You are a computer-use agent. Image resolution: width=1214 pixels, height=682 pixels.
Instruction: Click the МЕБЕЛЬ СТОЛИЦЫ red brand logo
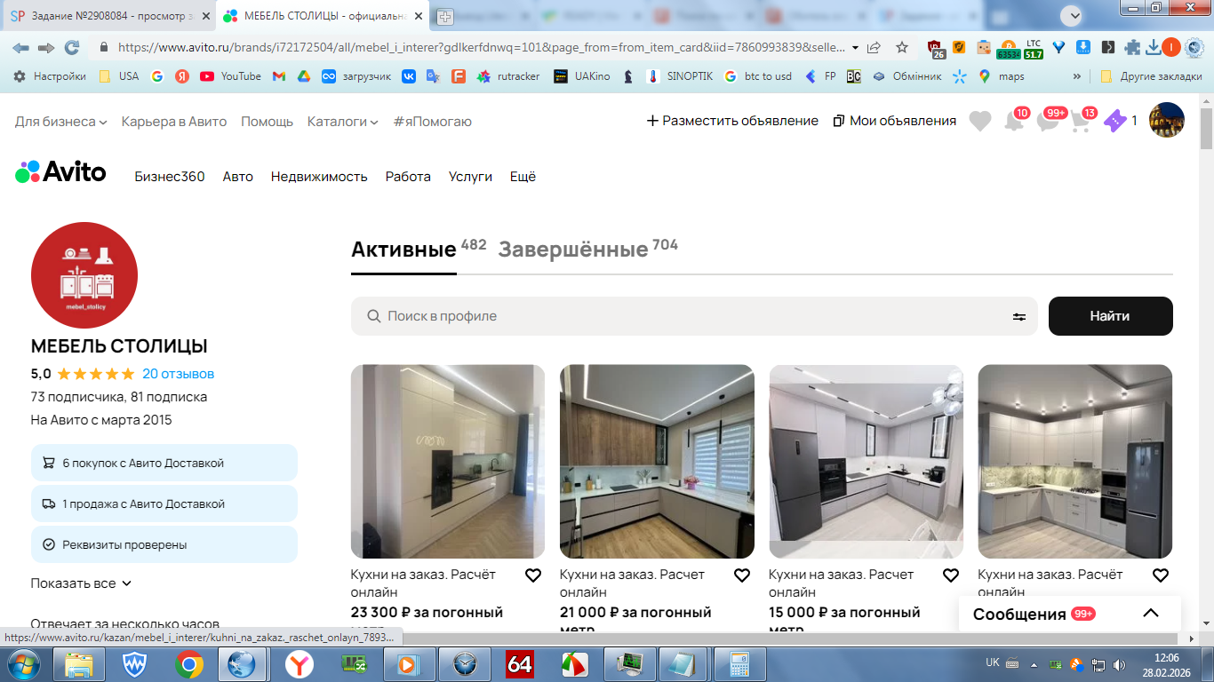pyautogui.click(x=84, y=275)
